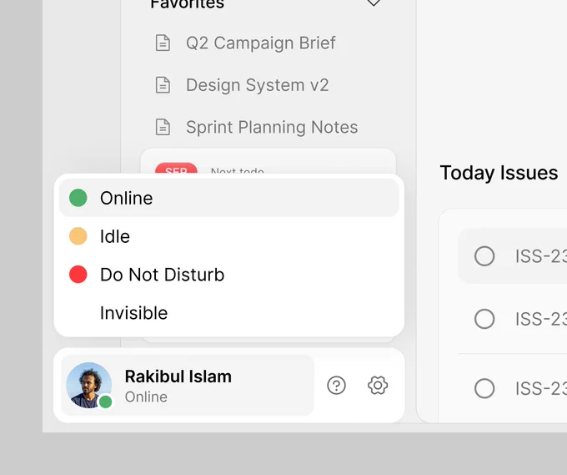Collapse the Favorites section chevron
Image resolution: width=567 pixels, height=475 pixels.
(374, 3)
